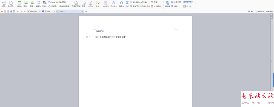Toggle form field shading icon
The width and height of the screenshot is (274, 107).
(x=184, y=6)
